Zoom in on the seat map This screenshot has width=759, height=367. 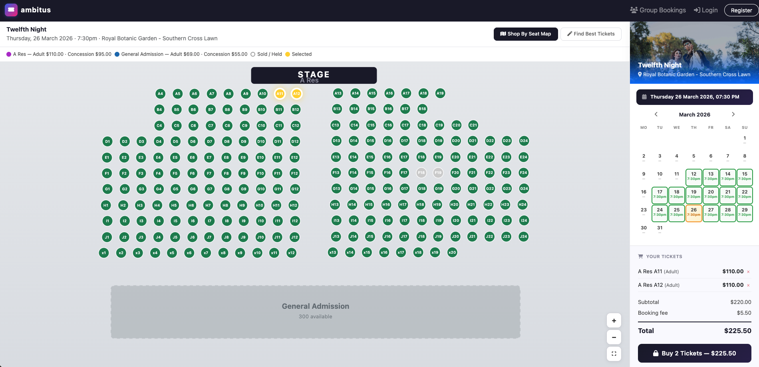click(614, 320)
